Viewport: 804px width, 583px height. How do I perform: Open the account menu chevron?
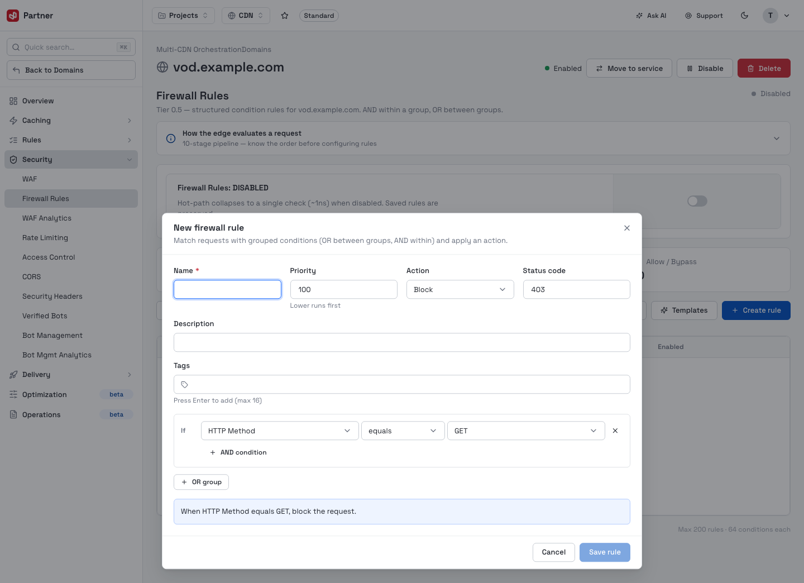(787, 16)
